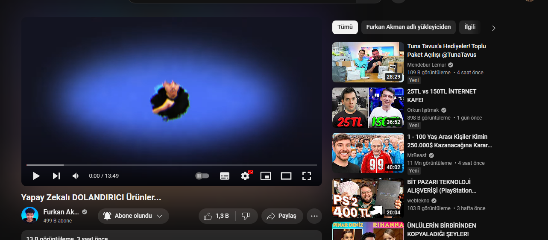The height and width of the screenshot is (240, 548).
Task: Turn on subtitles with the captions icon
Action: (225, 176)
